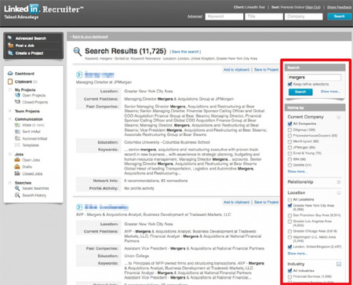Screen dimensions: 353x285
Task: Click the refine search box containing mergers
Action: [x=315, y=78]
